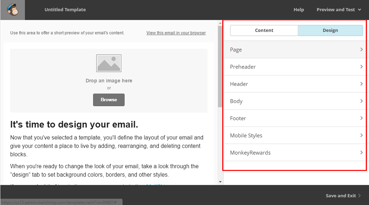369x205 pixels.
Task: Click the Save and Exit arrow icon
Action: point(359,196)
